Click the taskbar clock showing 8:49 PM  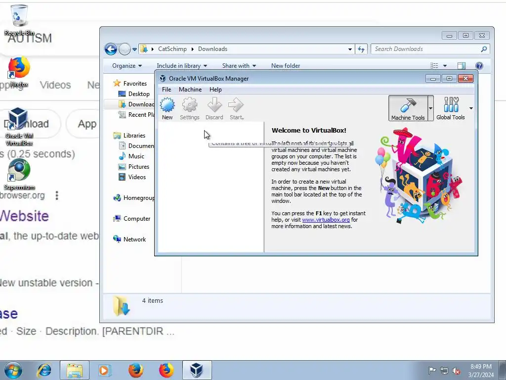(x=481, y=371)
